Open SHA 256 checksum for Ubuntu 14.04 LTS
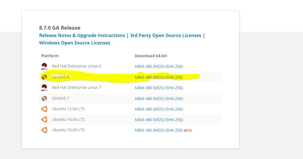This screenshot has width=303, height=159. [174, 120]
